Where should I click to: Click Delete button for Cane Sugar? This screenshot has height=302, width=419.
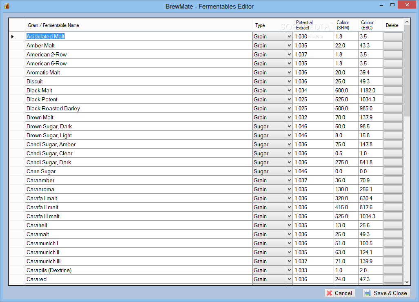393,171
